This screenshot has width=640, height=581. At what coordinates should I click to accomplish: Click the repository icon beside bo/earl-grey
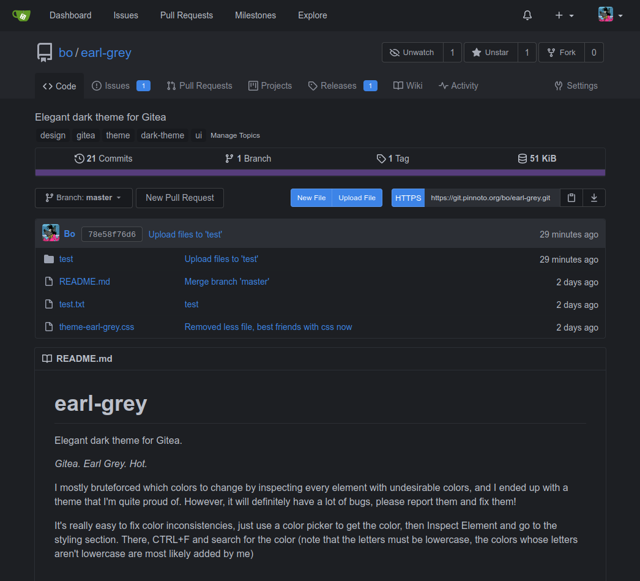tap(45, 53)
